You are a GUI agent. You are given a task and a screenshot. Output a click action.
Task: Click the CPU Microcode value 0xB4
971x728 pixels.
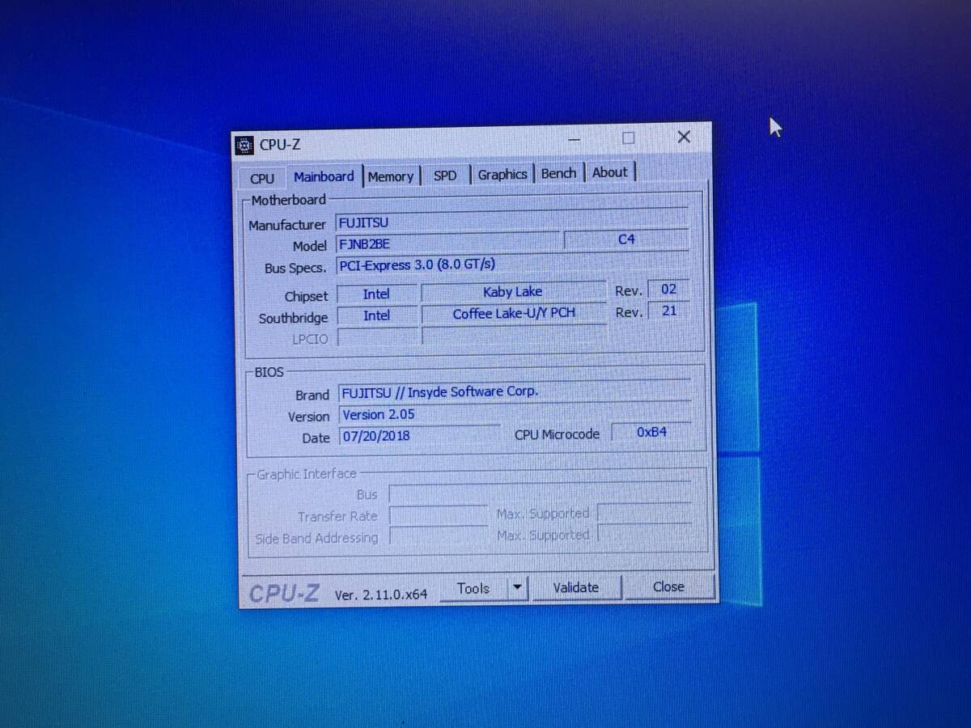pyautogui.click(x=651, y=433)
